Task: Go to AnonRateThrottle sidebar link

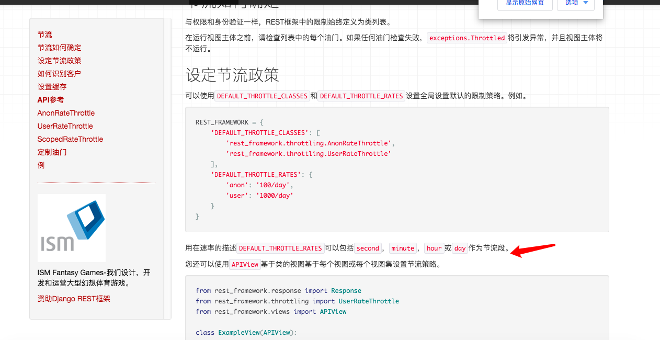Action: [66, 113]
